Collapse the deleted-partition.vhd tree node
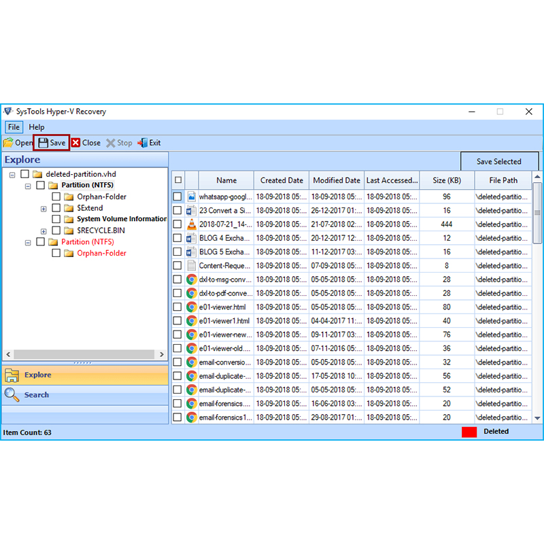Screen dimensions: 544x544 point(12,175)
